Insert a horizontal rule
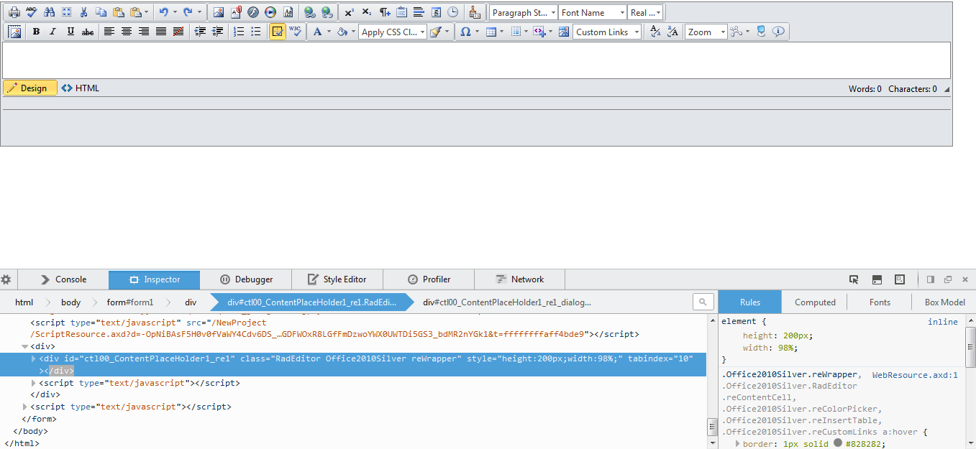The image size is (976, 449). tap(419, 12)
